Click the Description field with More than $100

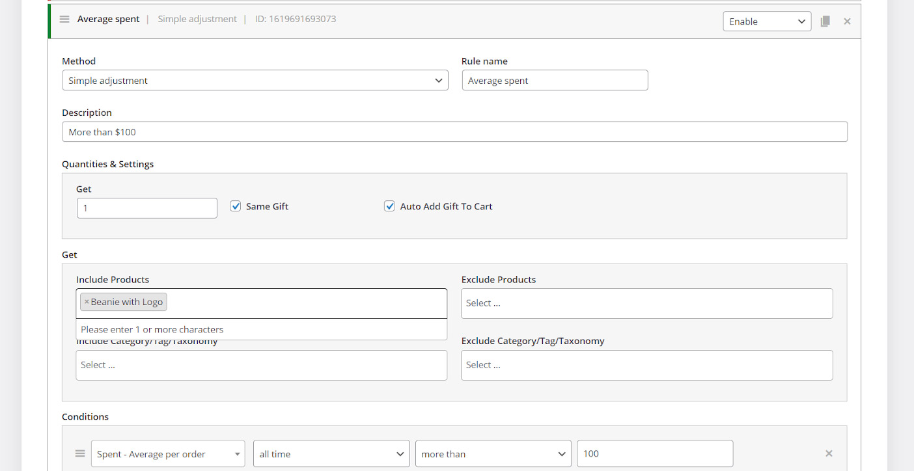(454, 132)
